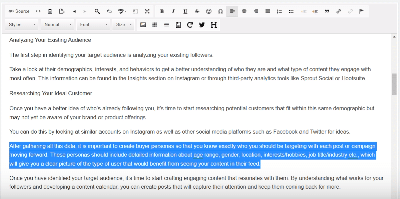Viewport: 400px width, 199px height.
Task: Insert an anchor with flag icon
Action: [362, 11]
